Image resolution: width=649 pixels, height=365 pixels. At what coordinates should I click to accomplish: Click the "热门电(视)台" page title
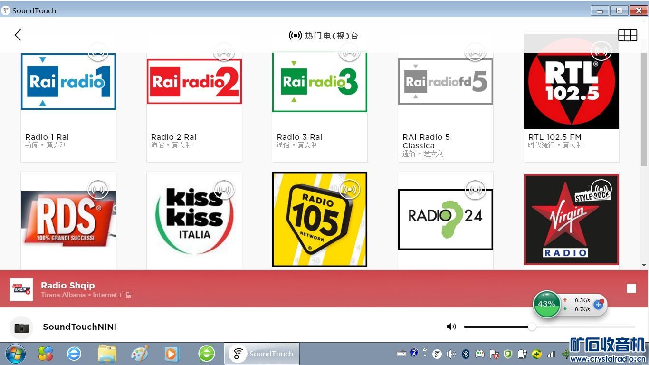[x=332, y=36]
